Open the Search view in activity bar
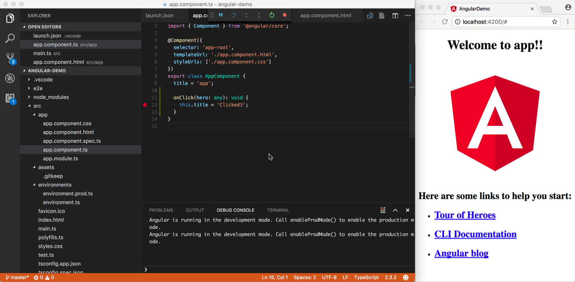Screen dimensions: 575x282 pyautogui.click(x=10, y=38)
